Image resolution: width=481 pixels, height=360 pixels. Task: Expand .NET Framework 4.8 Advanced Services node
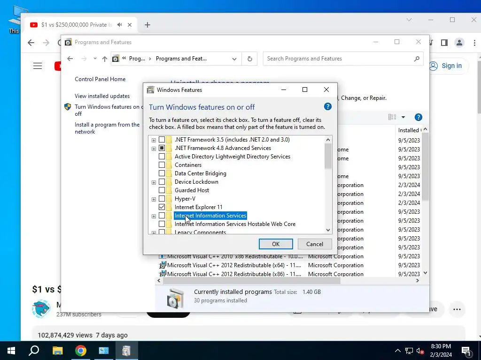154,149
